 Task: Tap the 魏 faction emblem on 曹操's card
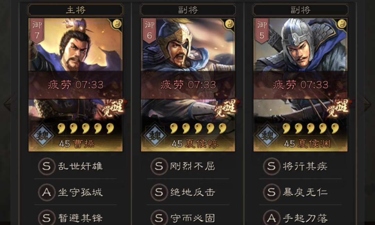(43, 136)
